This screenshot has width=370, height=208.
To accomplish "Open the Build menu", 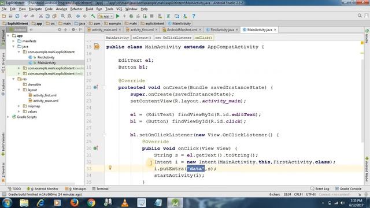I will tap(89, 9).
